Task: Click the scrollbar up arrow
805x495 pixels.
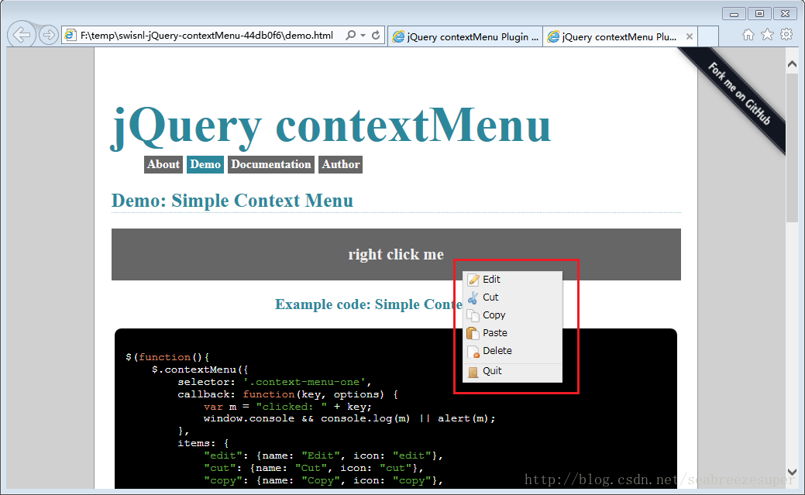Action: (792, 64)
